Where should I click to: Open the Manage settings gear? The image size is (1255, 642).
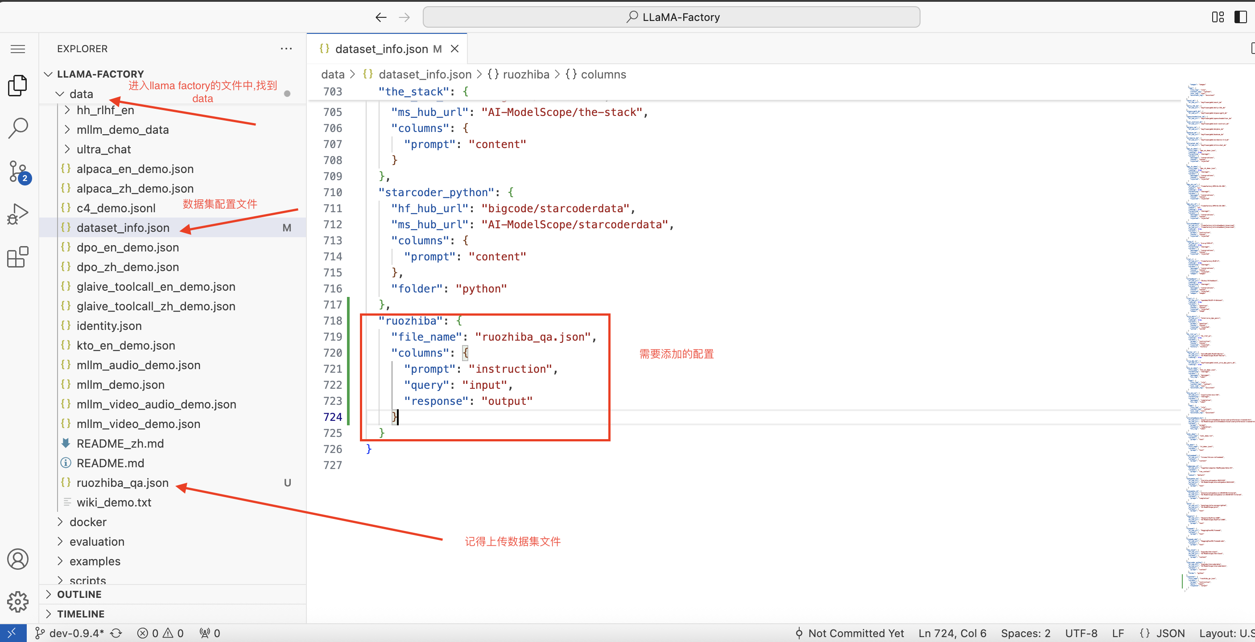[17, 602]
